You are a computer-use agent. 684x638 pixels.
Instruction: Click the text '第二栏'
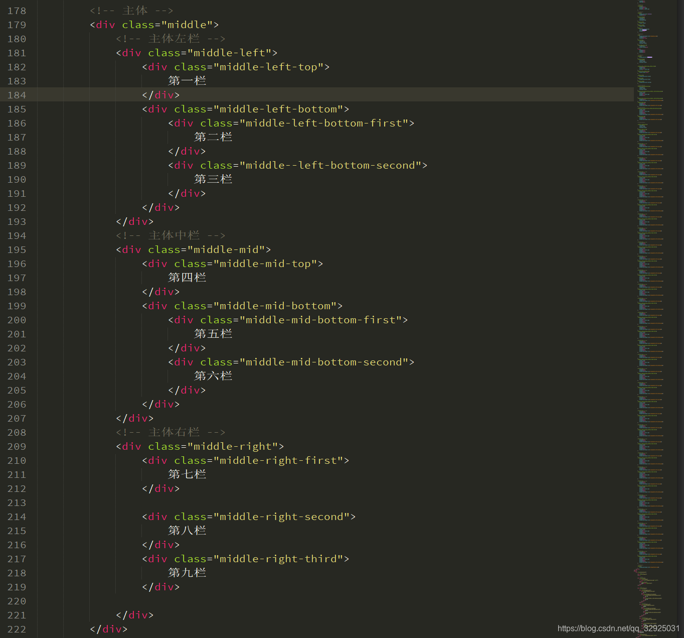point(213,137)
